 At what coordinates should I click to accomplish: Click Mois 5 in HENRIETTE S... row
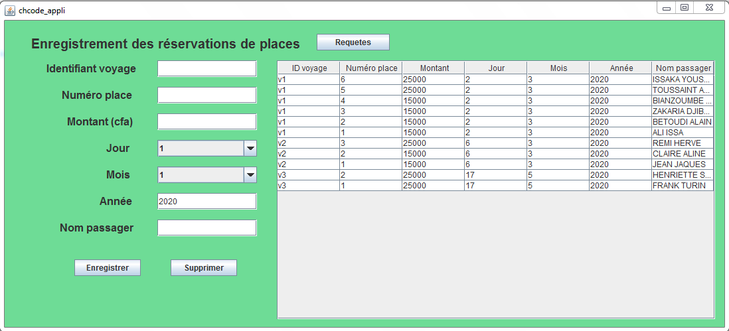(558, 175)
